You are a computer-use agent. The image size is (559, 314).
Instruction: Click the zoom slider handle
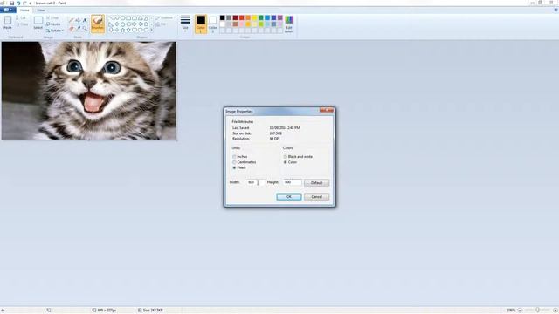tap(538, 311)
